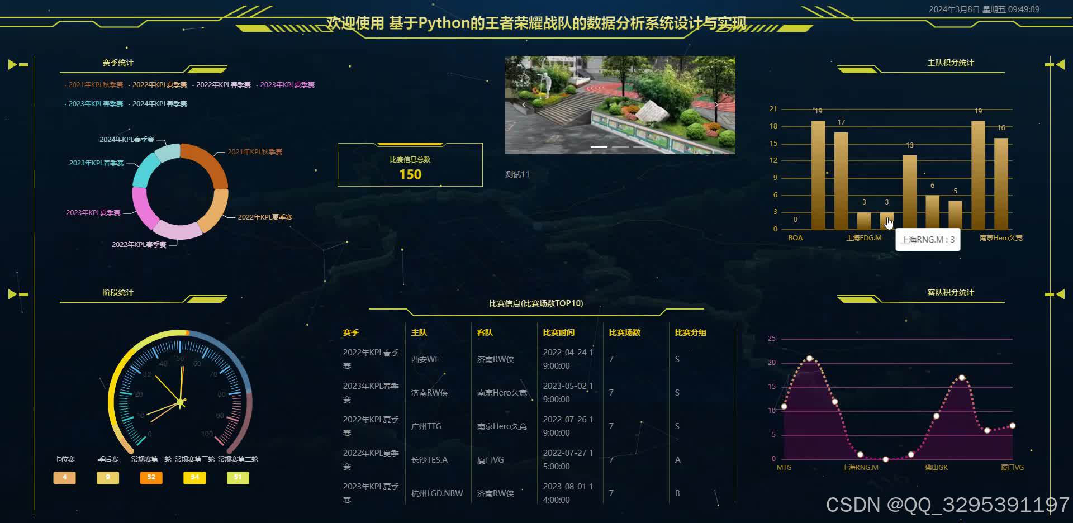Click the gauge center in 阶段统计

click(x=181, y=402)
